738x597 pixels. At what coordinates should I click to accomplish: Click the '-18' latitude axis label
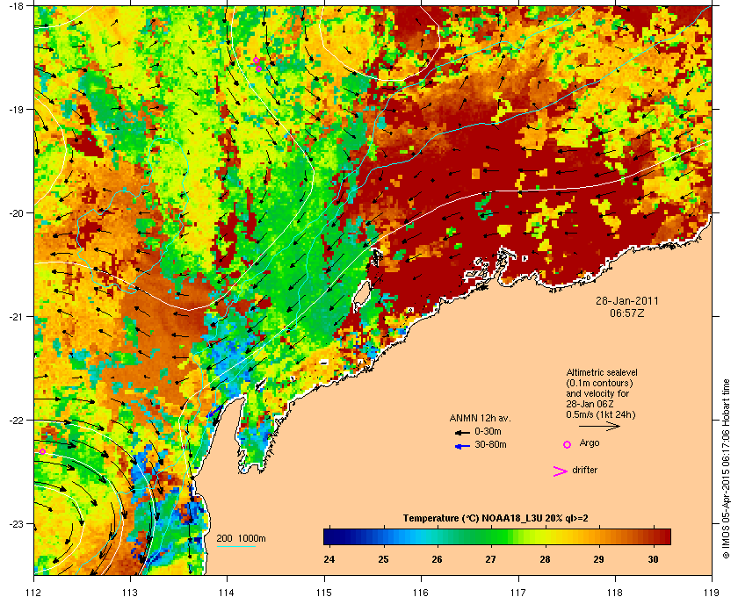click(x=16, y=5)
